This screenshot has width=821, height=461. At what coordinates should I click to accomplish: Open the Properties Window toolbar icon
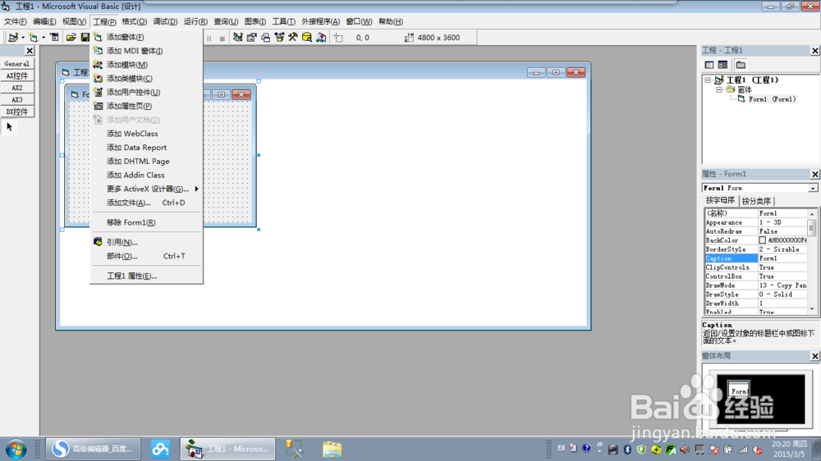pyautogui.click(x=252, y=37)
